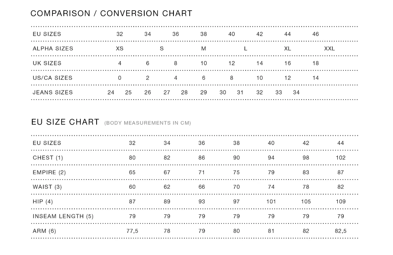
Task: Click arm measurement 82,5
Action: click(341, 231)
